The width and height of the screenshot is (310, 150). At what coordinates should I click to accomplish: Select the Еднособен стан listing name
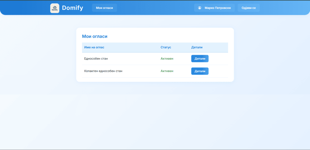pyautogui.click(x=96, y=59)
